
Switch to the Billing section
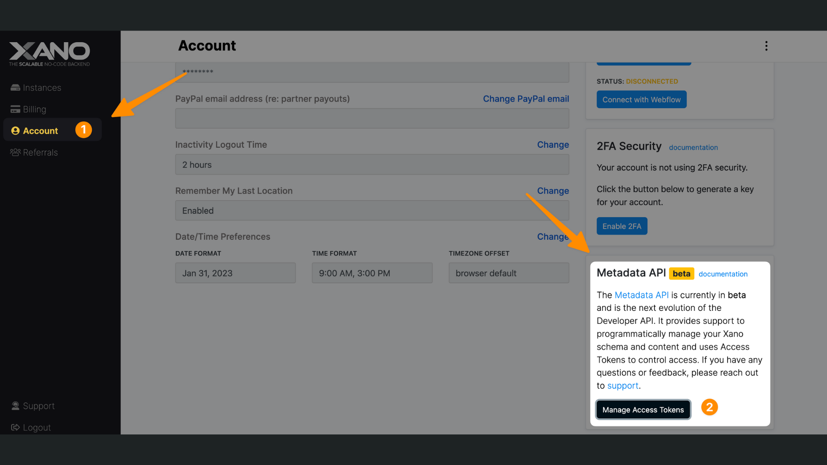coord(34,109)
